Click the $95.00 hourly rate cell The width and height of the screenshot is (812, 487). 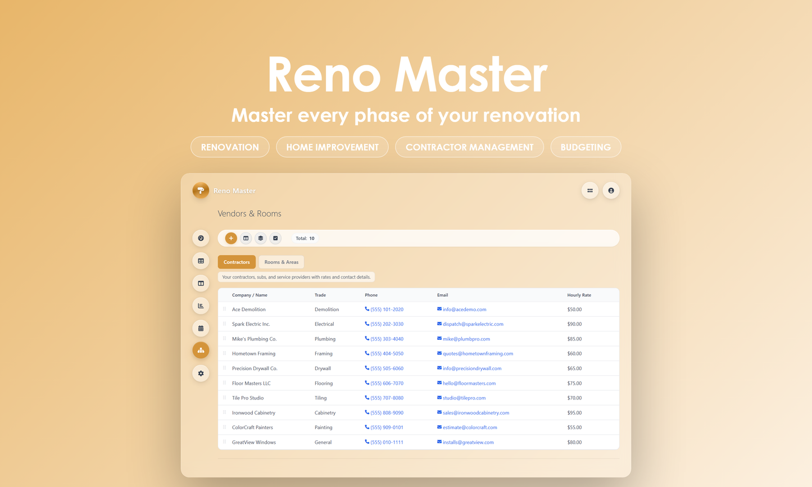point(574,413)
